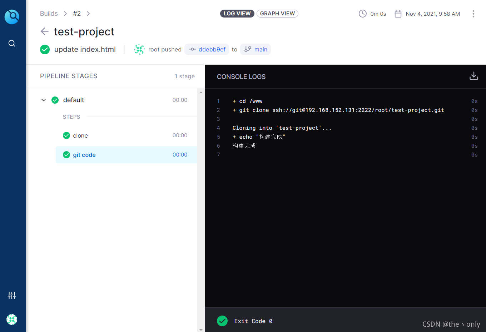Click the git code step success icon
486x332 pixels.
click(x=66, y=155)
